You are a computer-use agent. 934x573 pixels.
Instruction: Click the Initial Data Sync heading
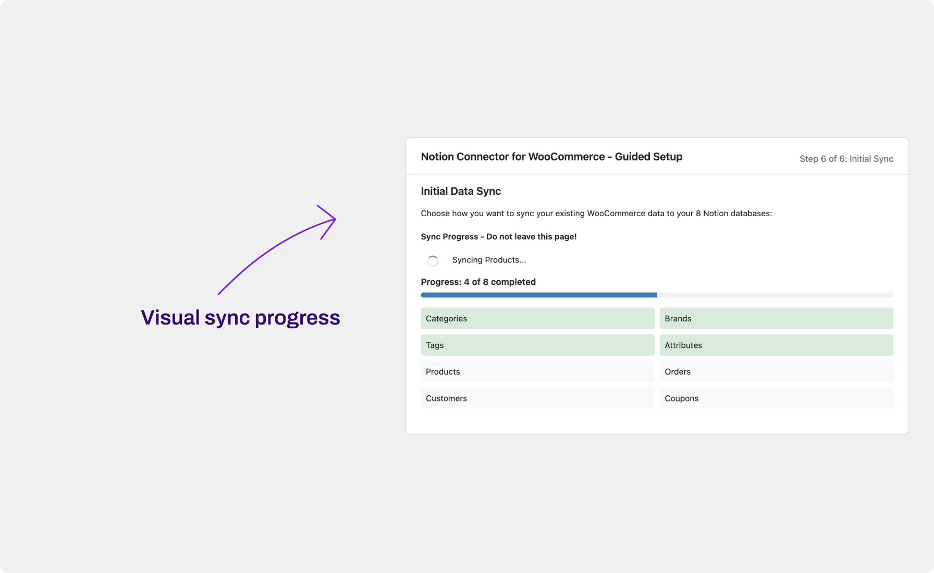pyautogui.click(x=461, y=191)
